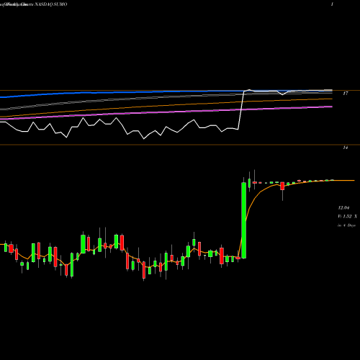Click the 'in 4 Days' text

pyautogui.click(x=346, y=225)
